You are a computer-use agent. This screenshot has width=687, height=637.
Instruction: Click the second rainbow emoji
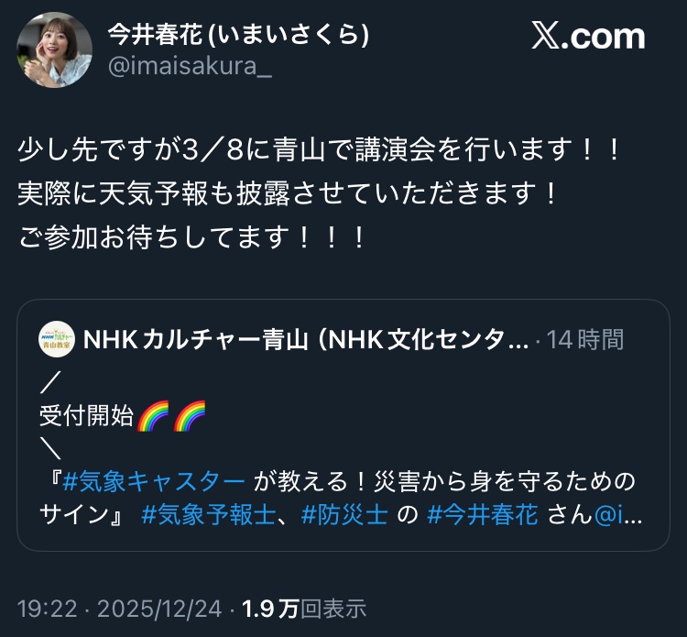(190, 415)
